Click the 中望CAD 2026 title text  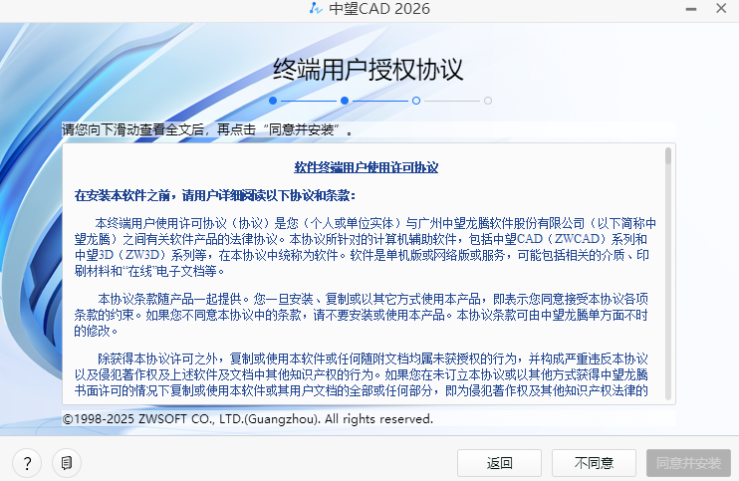point(379,9)
